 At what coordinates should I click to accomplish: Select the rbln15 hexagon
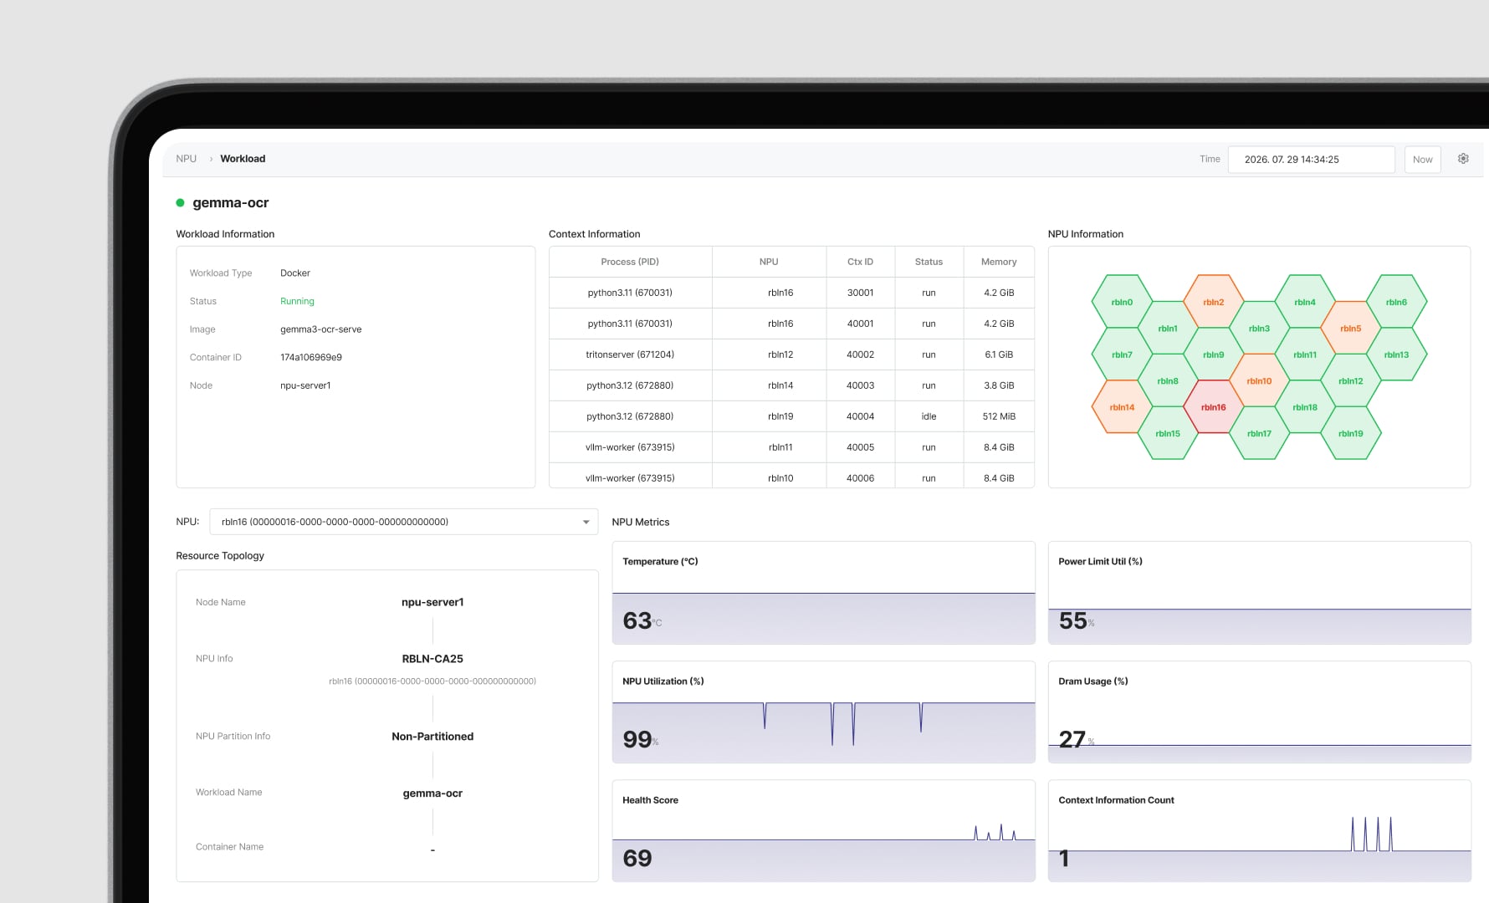coord(1168,433)
